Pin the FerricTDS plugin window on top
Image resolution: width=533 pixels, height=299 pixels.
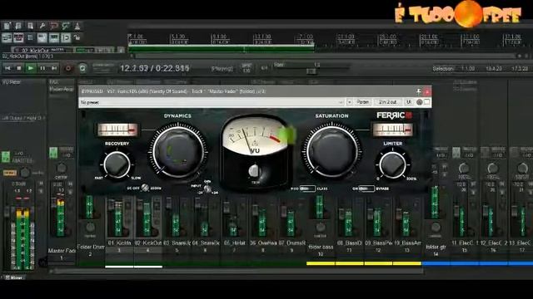(x=419, y=91)
